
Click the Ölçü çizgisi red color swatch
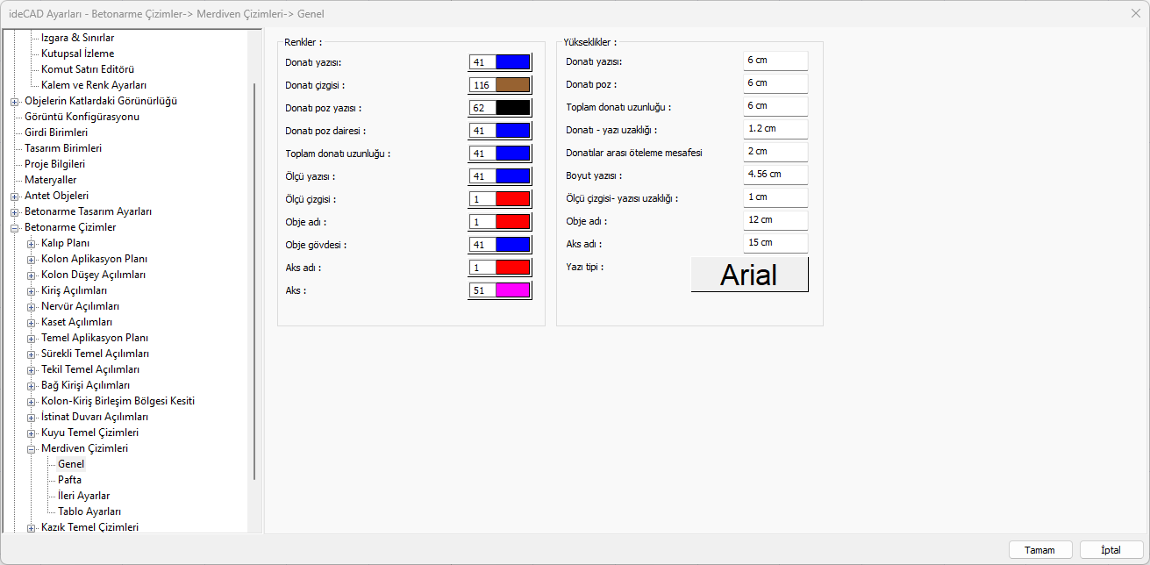pyautogui.click(x=512, y=199)
